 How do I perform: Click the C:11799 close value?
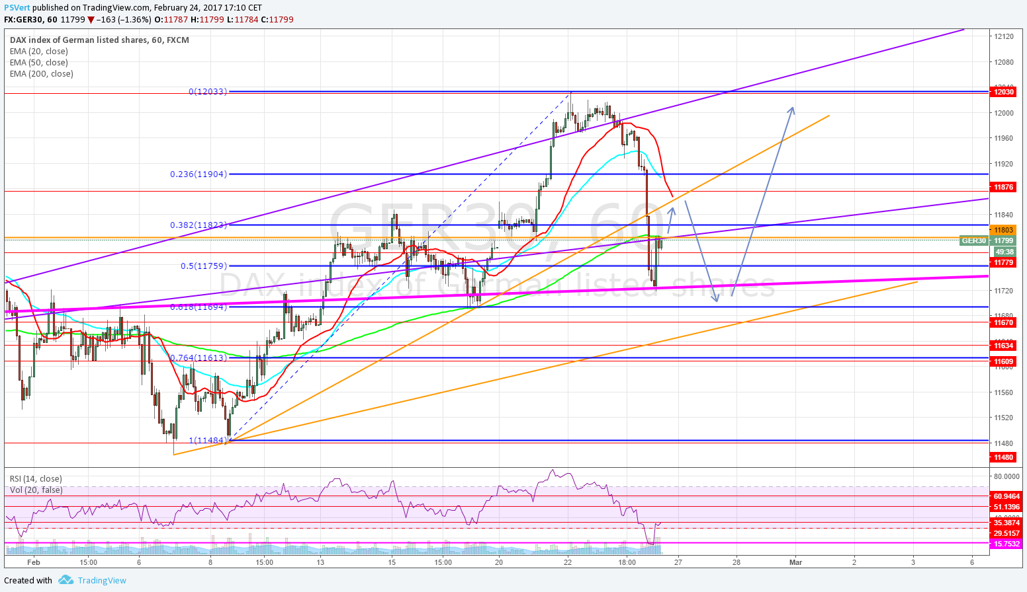tap(277, 20)
